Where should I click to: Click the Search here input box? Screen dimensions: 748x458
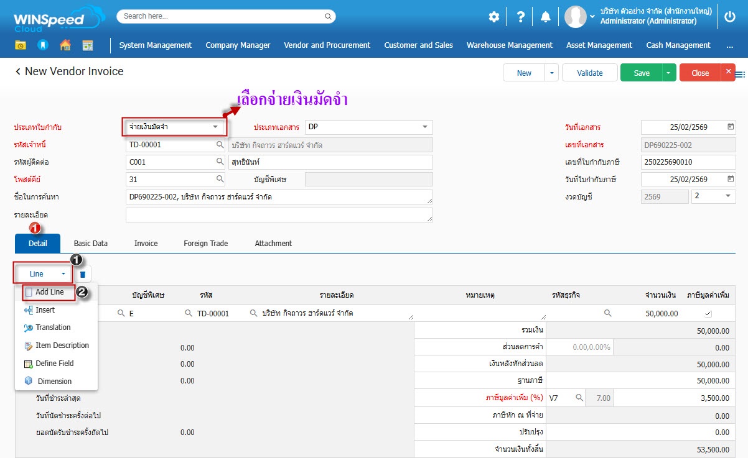[x=225, y=16]
